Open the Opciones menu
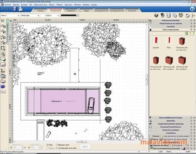The image size is (196, 154). click(x=68, y=5)
